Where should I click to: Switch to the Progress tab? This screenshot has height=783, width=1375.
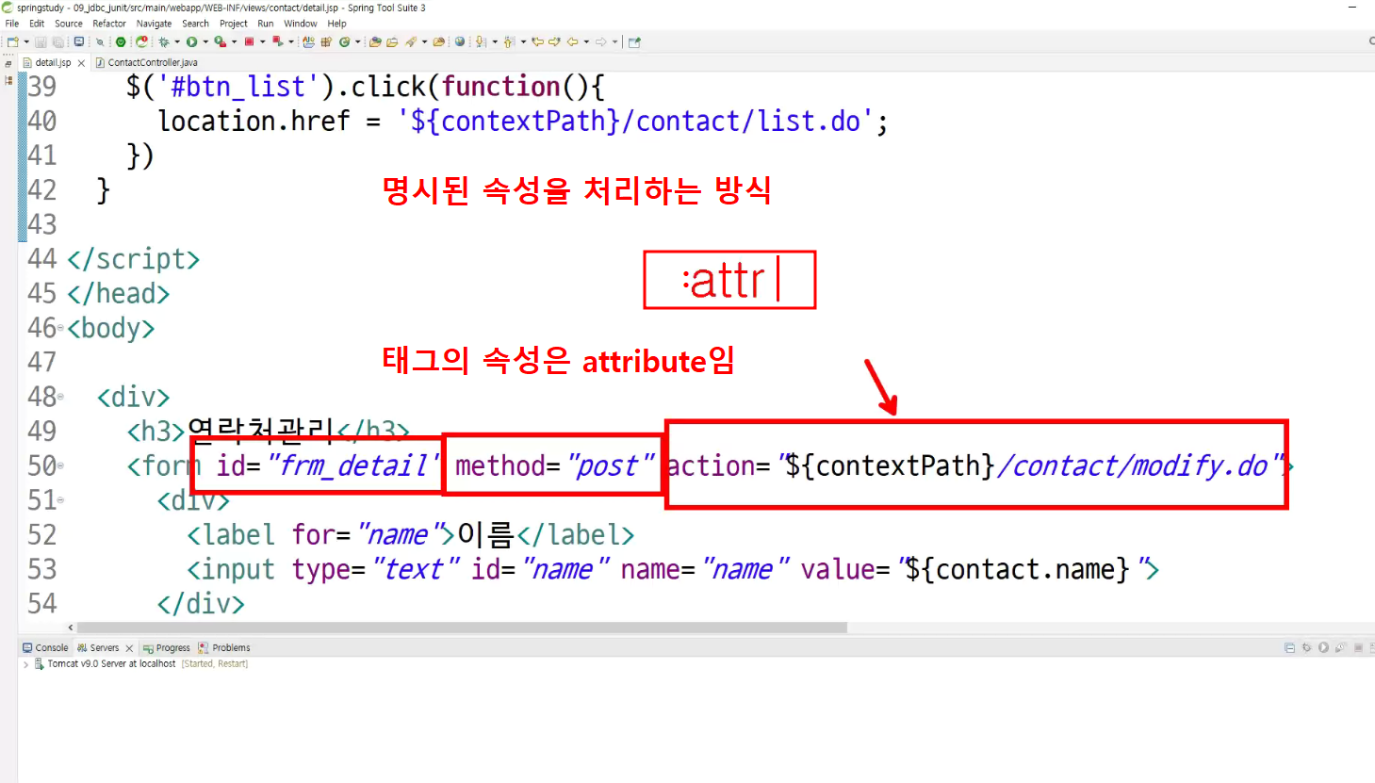click(x=167, y=647)
